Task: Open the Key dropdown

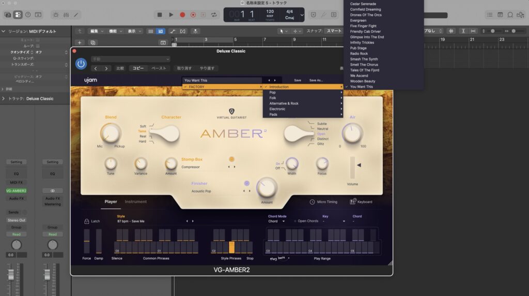Action: 334,222
